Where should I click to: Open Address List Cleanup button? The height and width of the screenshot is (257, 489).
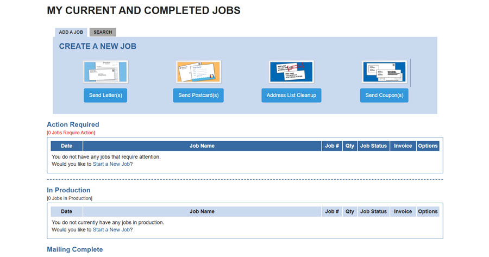(291, 96)
